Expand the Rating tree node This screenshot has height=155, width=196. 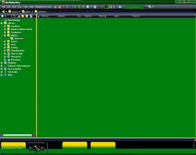(x=5, y=48)
